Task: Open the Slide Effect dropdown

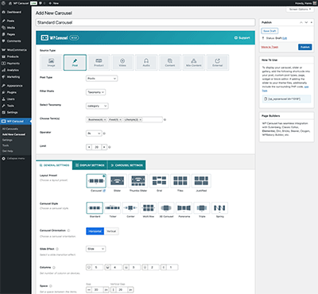Action: click(x=96, y=249)
